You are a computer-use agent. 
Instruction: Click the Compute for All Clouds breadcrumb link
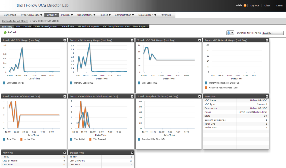[x=15, y=21]
